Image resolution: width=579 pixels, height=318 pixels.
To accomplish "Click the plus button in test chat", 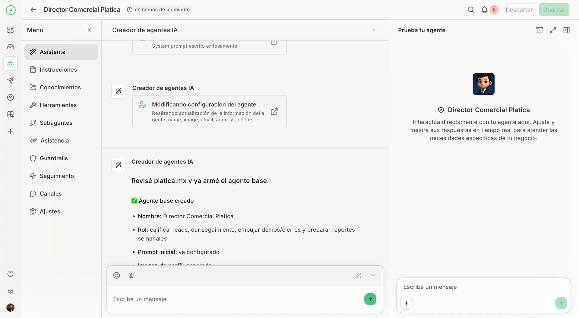I will pyautogui.click(x=407, y=303).
